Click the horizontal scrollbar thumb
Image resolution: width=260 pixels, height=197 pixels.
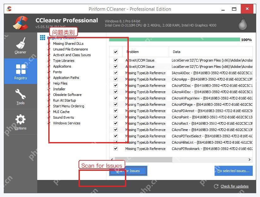coord(144,159)
